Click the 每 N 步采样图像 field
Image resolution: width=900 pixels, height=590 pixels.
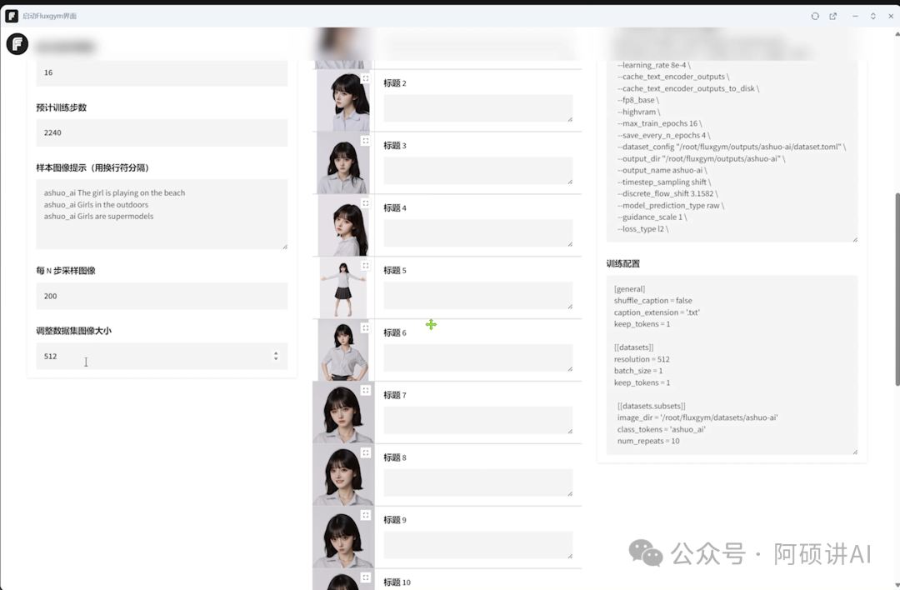[x=162, y=296]
